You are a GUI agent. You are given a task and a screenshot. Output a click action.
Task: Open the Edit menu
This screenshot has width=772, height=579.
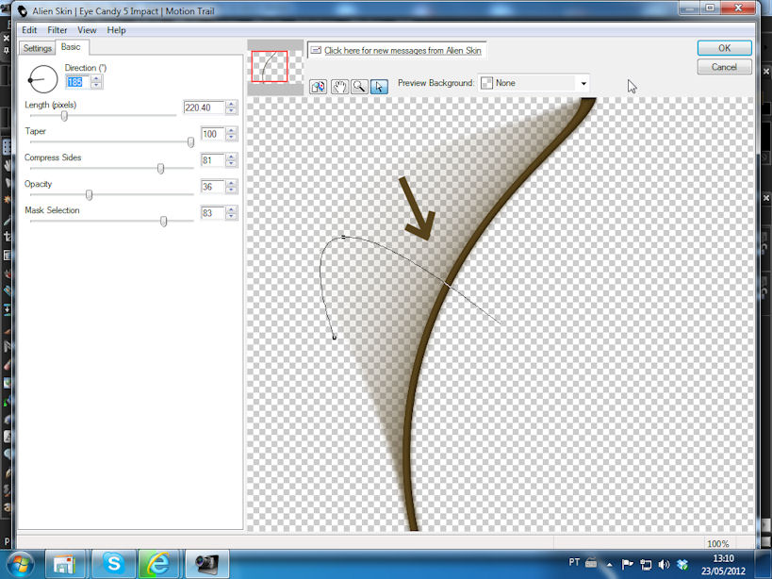pyautogui.click(x=29, y=30)
